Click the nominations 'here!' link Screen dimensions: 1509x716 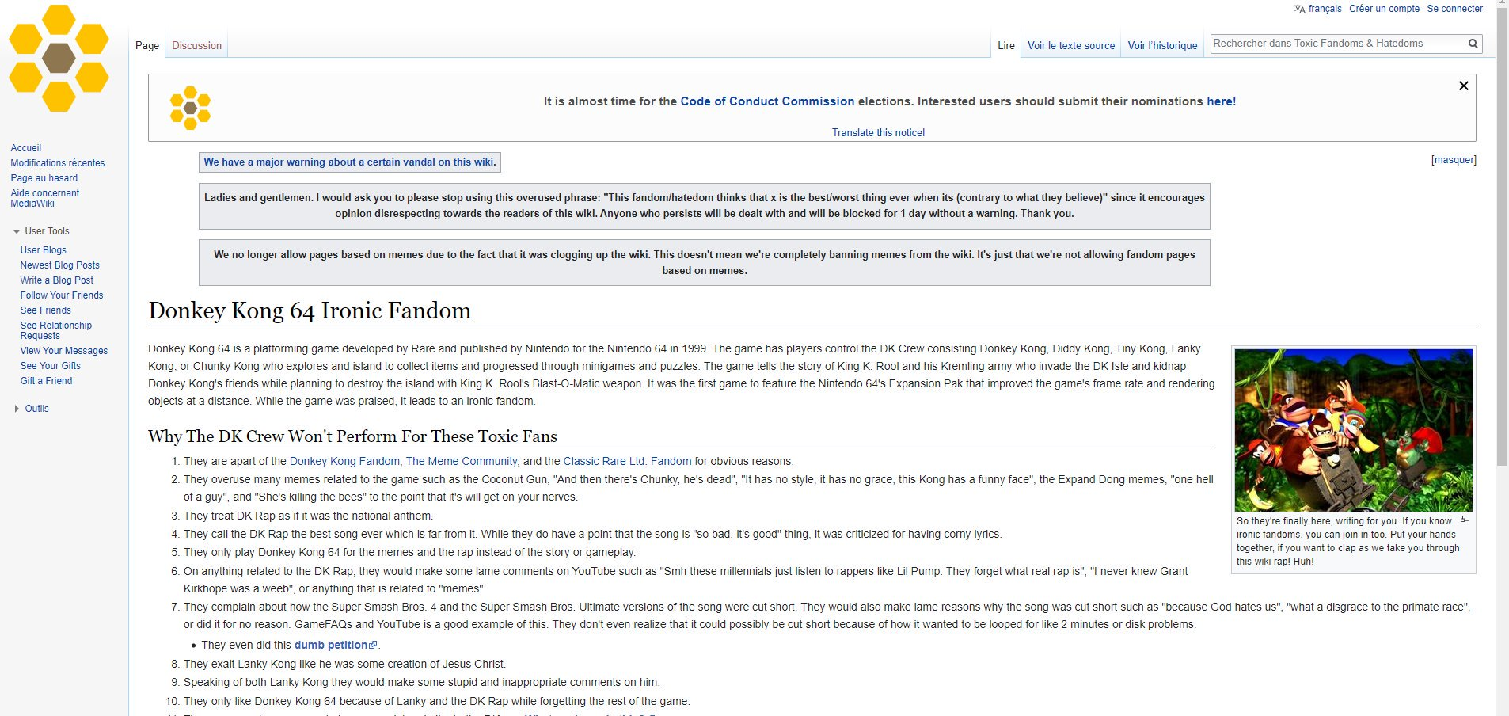pyautogui.click(x=1221, y=101)
